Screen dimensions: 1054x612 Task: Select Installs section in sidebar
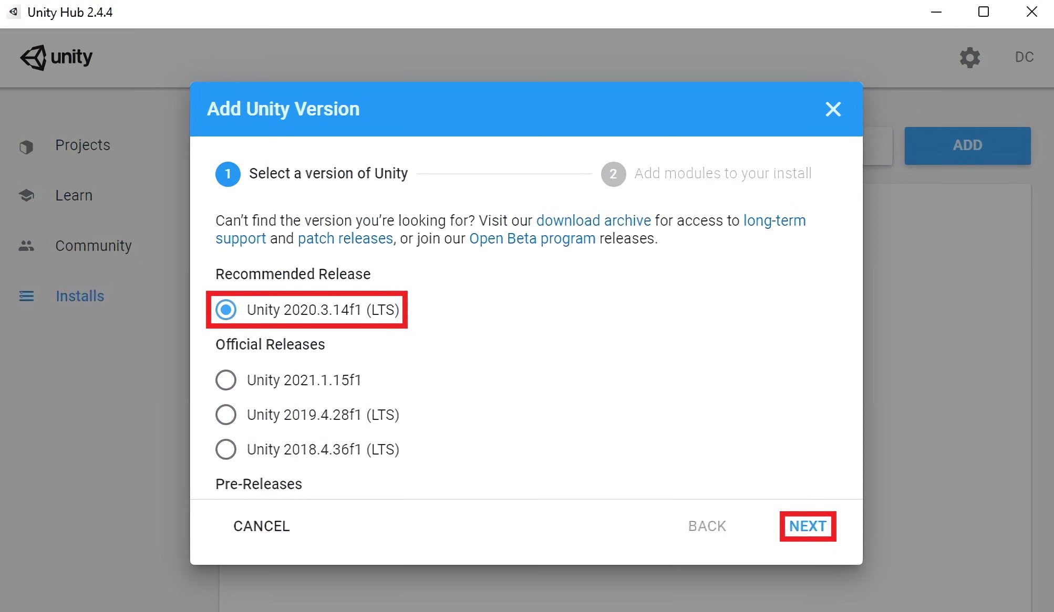80,296
